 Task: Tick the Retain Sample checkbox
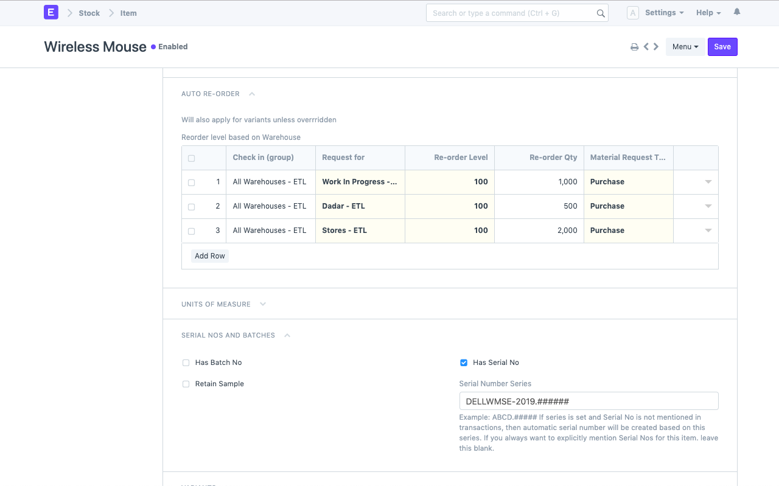[x=186, y=384]
